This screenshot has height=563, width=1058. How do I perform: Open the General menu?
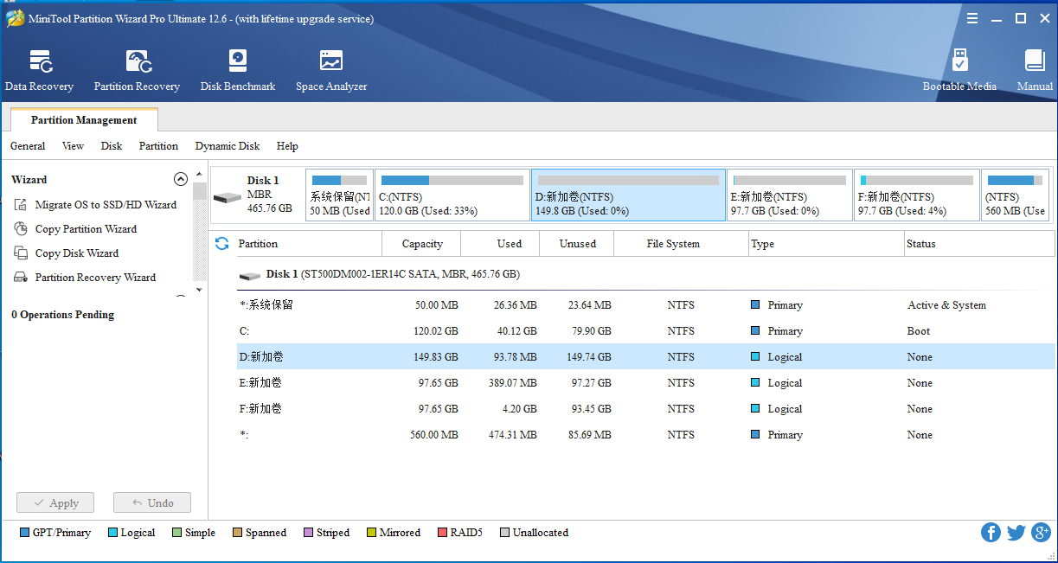pos(28,146)
